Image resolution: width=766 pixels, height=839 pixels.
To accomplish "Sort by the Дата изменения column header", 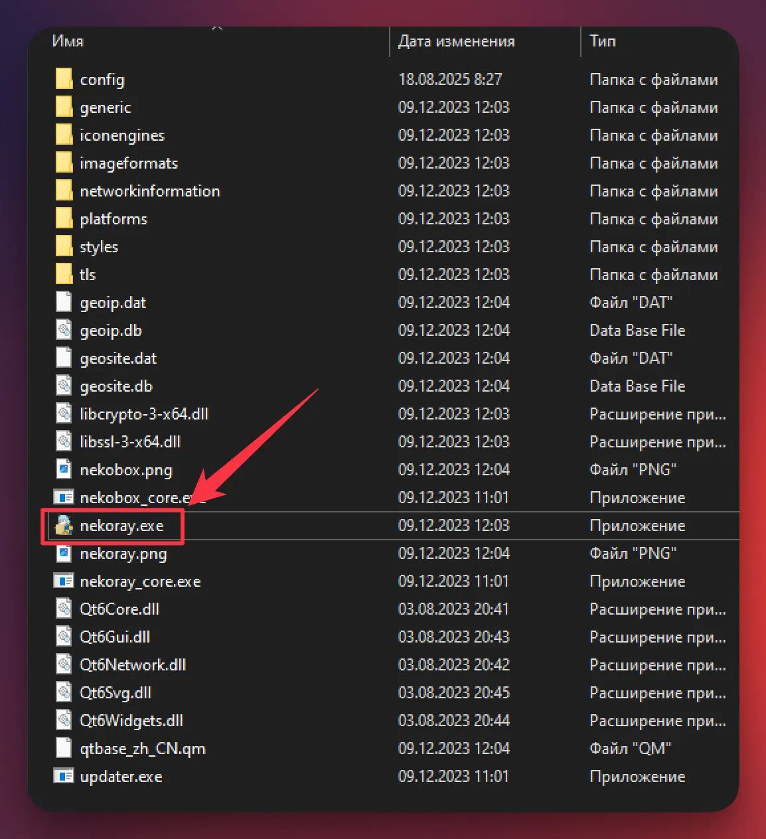I will 457,41.
